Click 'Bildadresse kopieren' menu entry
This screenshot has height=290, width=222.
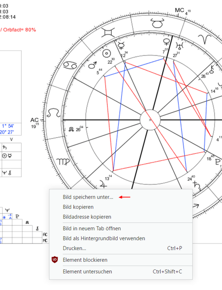click(x=121, y=217)
